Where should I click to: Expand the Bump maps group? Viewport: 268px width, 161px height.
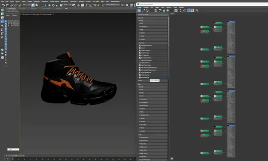tap(153, 93)
